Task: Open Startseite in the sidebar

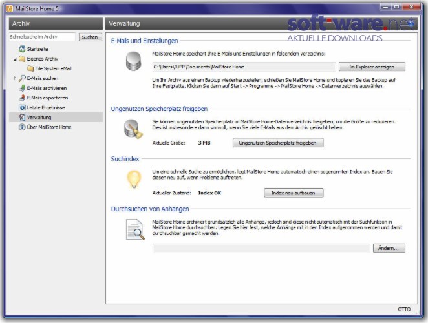Action: pos(37,49)
